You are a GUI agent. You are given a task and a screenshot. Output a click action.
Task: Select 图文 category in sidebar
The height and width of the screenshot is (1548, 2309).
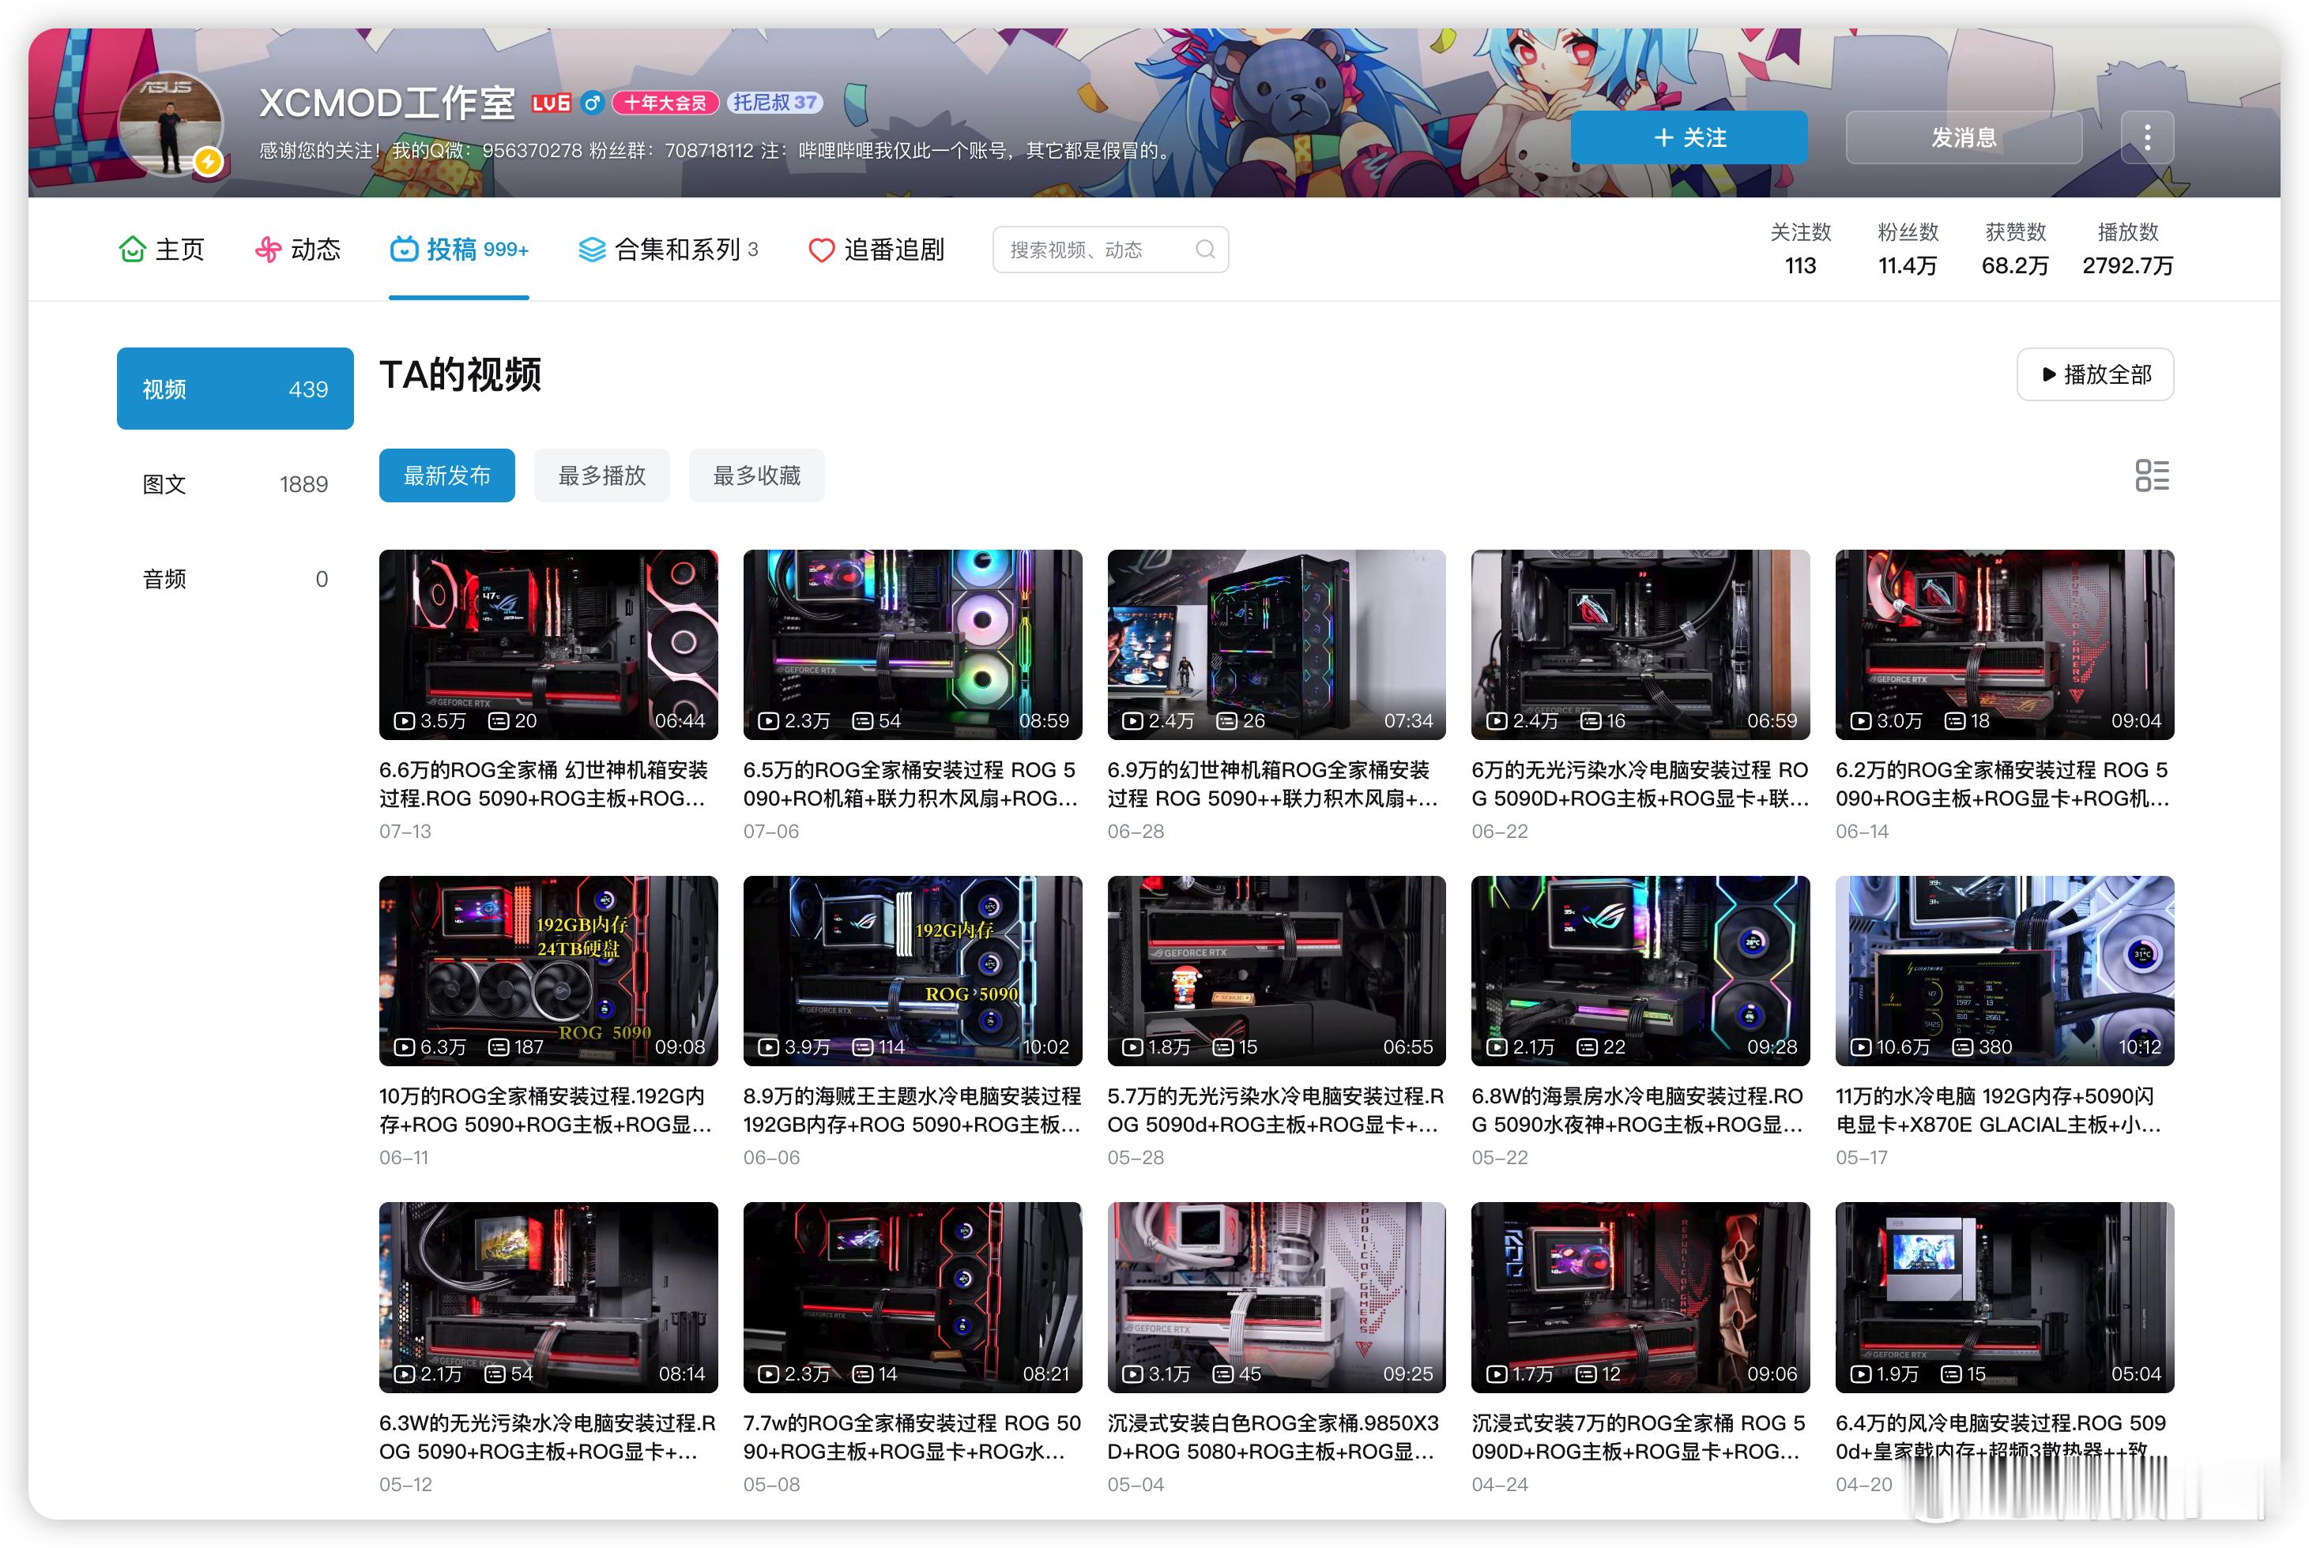[235, 483]
